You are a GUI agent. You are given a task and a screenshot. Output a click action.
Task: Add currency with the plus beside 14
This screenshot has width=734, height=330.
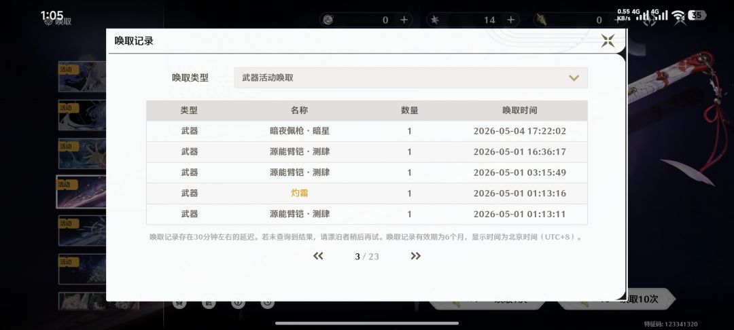click(510, 20)
